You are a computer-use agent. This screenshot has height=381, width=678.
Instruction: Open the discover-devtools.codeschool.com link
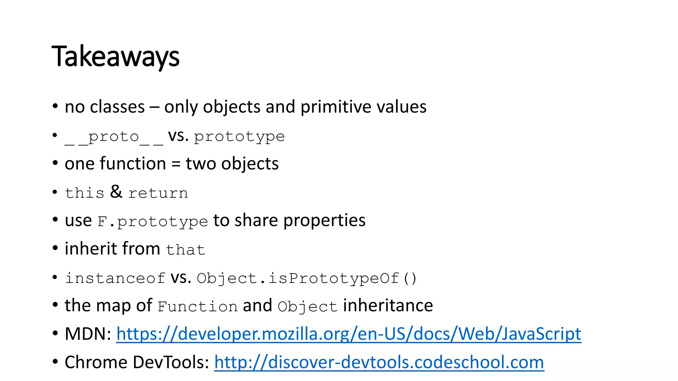[x=379, y=362]
